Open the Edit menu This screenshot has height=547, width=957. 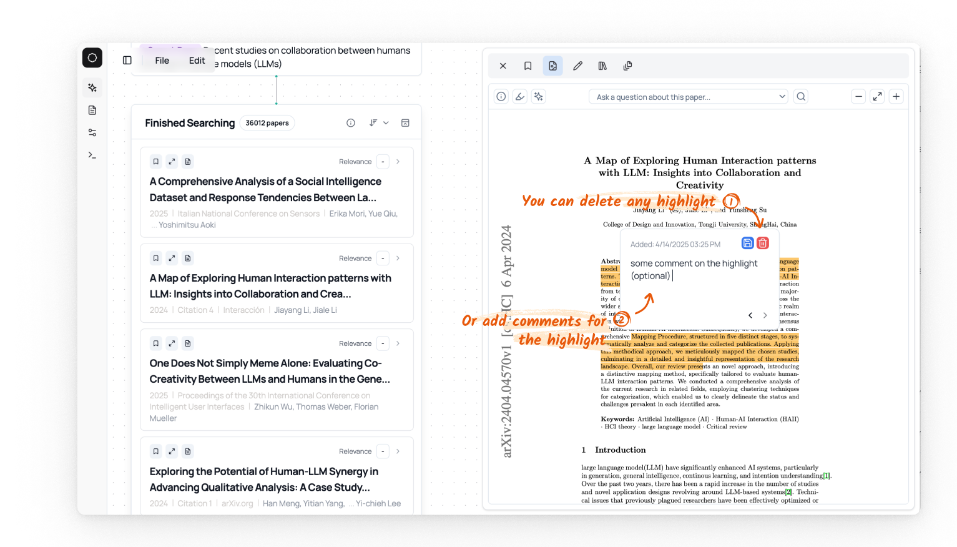coord(197,61)
